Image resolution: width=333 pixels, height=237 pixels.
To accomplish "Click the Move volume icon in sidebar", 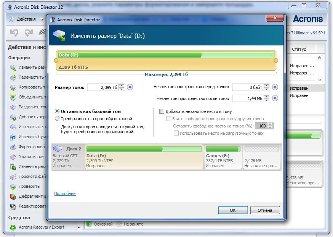I will pos(13,77).
